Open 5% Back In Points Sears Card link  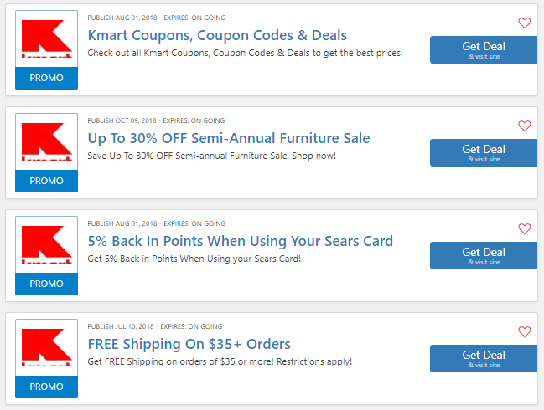click(x=240, y=241)
